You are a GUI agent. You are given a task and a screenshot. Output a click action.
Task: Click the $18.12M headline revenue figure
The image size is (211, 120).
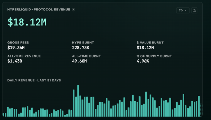(27, 22)
